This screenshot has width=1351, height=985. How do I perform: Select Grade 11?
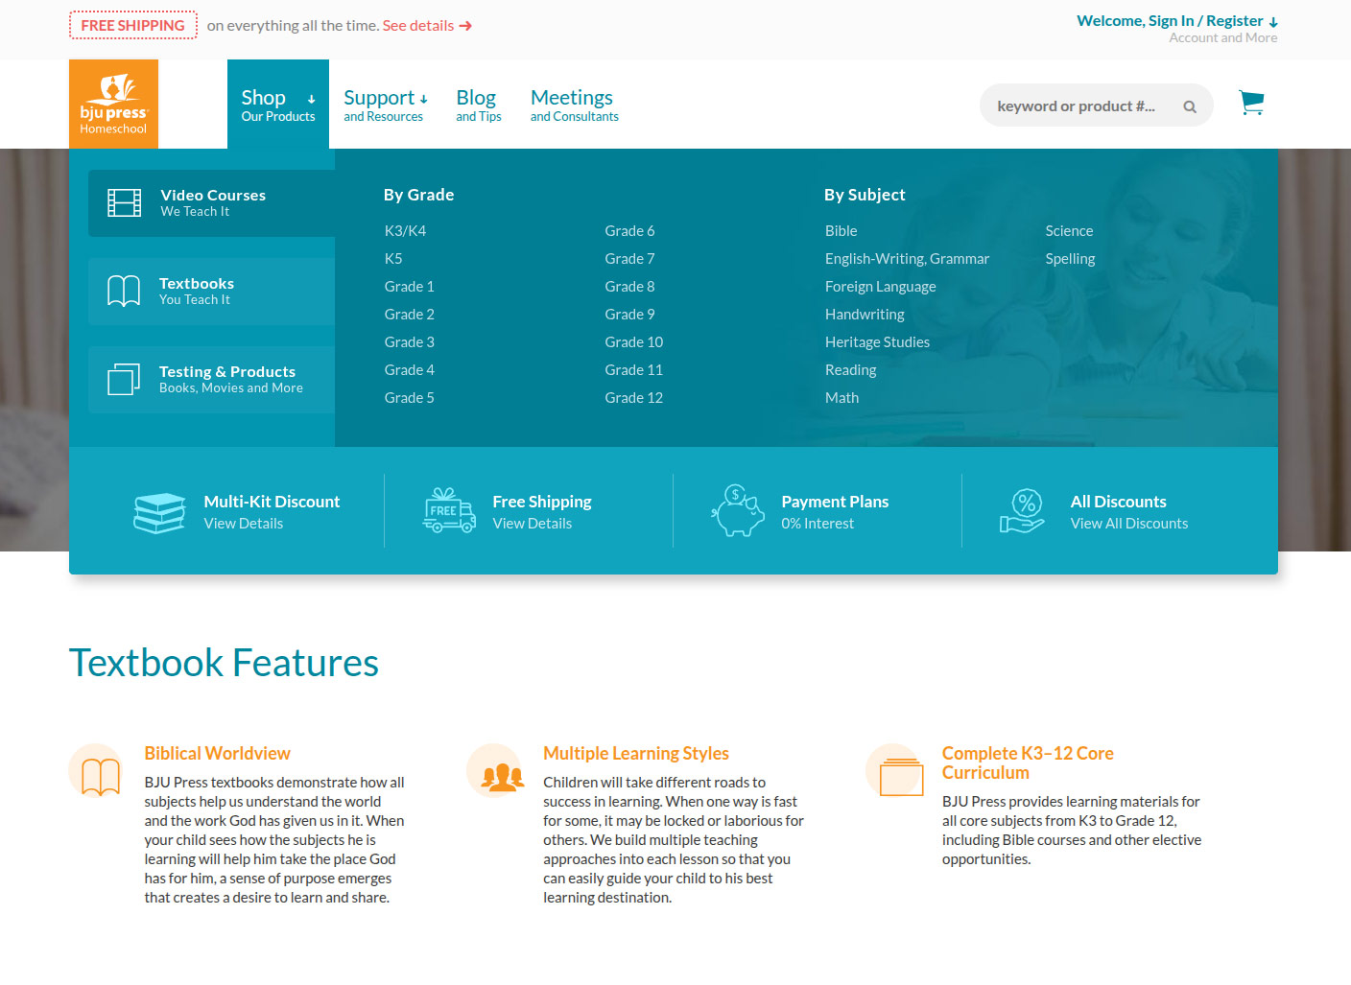(x=634, y=370)
